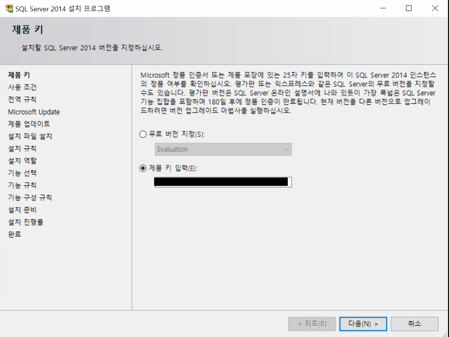Click the window resize grip corner
Viewport: 449px width, 337px height.
[x=445, y=334]
